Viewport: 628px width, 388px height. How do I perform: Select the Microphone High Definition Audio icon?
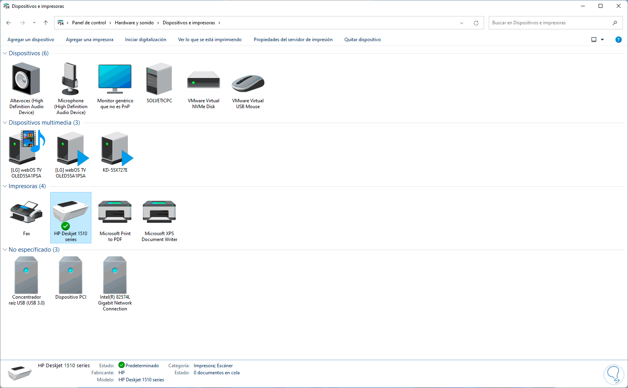[x=71, y=79]
